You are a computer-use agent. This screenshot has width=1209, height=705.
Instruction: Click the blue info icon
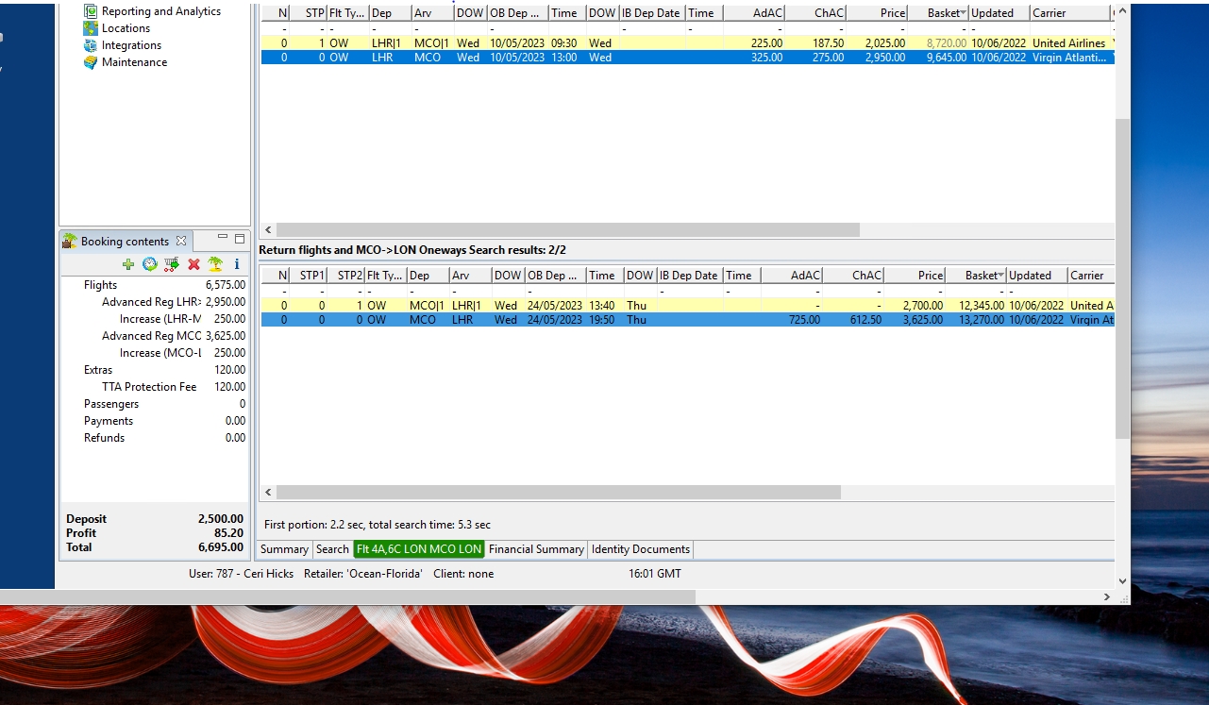[x=236, y=264]
